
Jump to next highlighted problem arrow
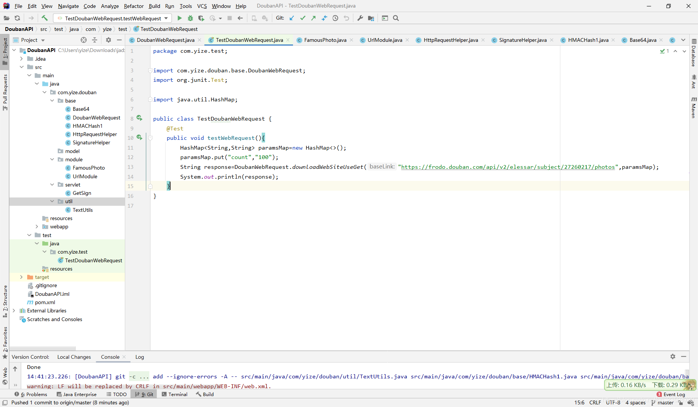tap(684, 51)
